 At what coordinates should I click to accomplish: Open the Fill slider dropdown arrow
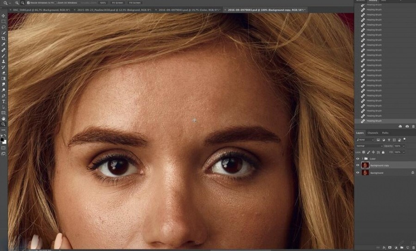404,152
